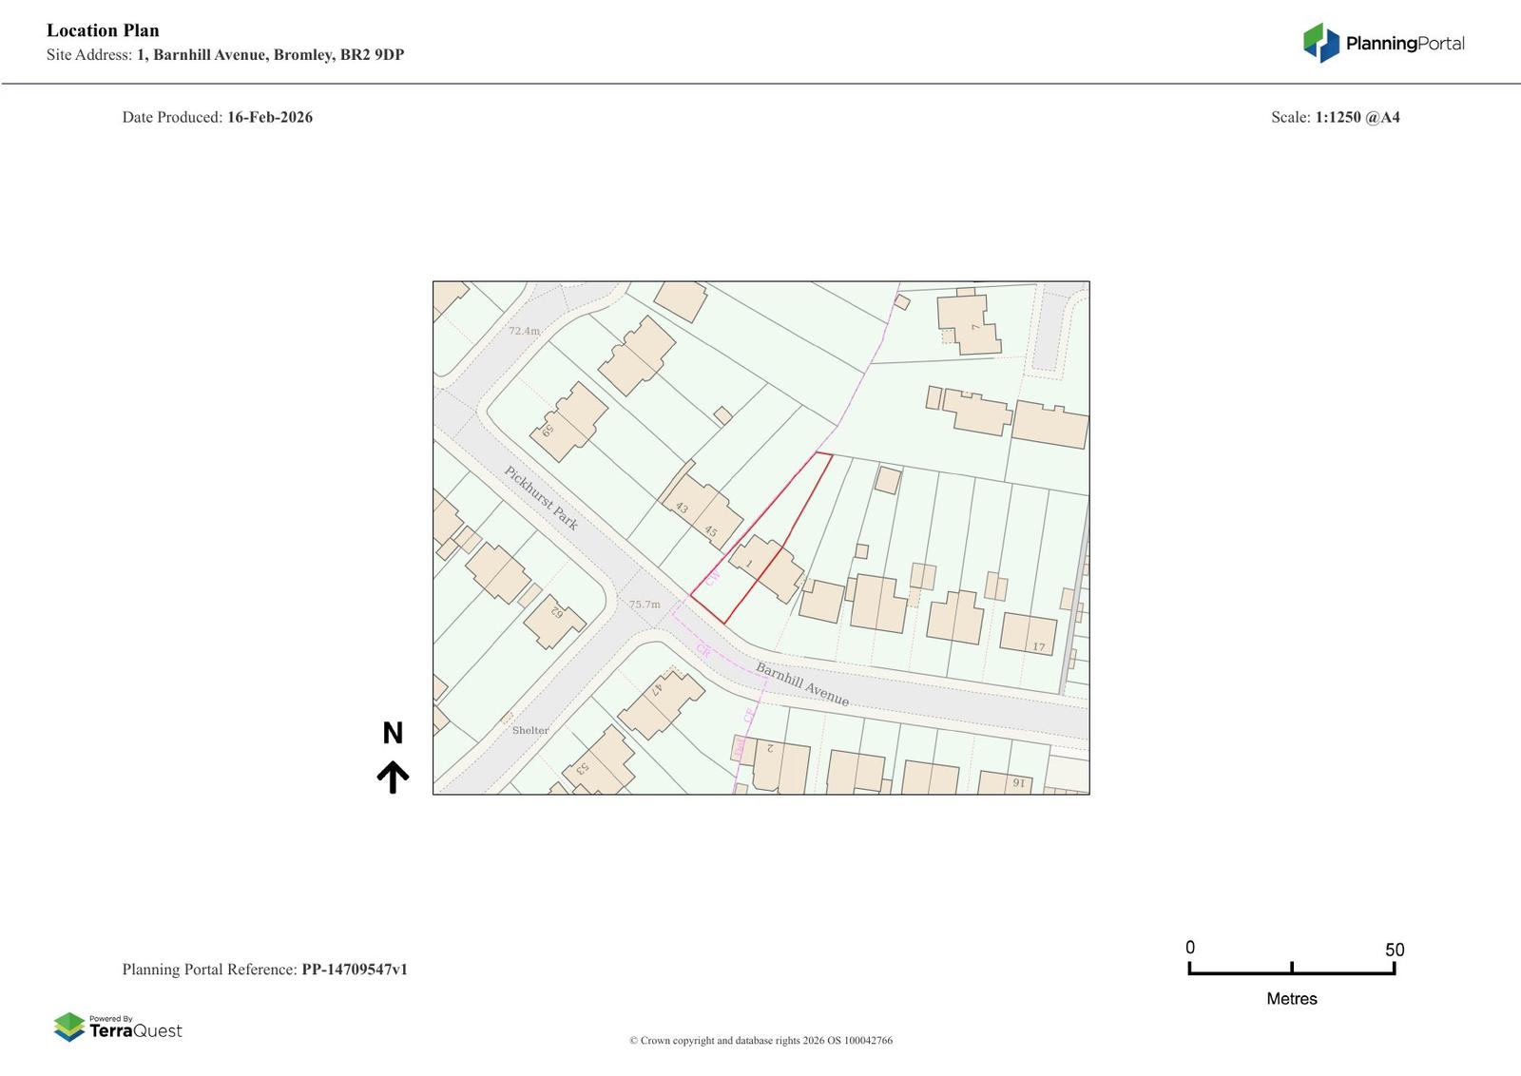1521x1076 pixels.
Task: Click the 72.4m spot height label
Action: pos(524,331)
